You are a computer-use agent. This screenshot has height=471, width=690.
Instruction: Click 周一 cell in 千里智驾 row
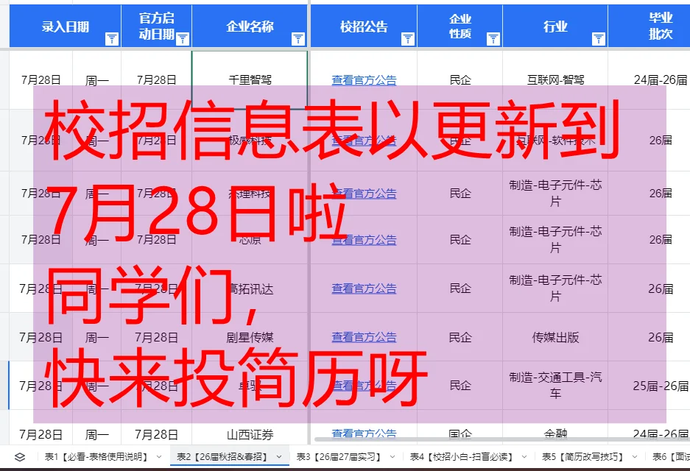pyautogui.click(x=96, y=80)
